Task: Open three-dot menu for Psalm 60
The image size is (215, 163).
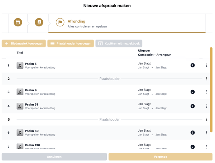Action: (206, 133)
